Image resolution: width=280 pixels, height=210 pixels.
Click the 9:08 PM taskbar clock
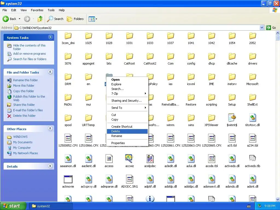(270, 206)
